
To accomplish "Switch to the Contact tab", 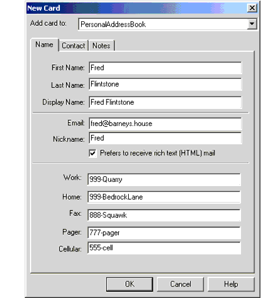I will 73,45.
